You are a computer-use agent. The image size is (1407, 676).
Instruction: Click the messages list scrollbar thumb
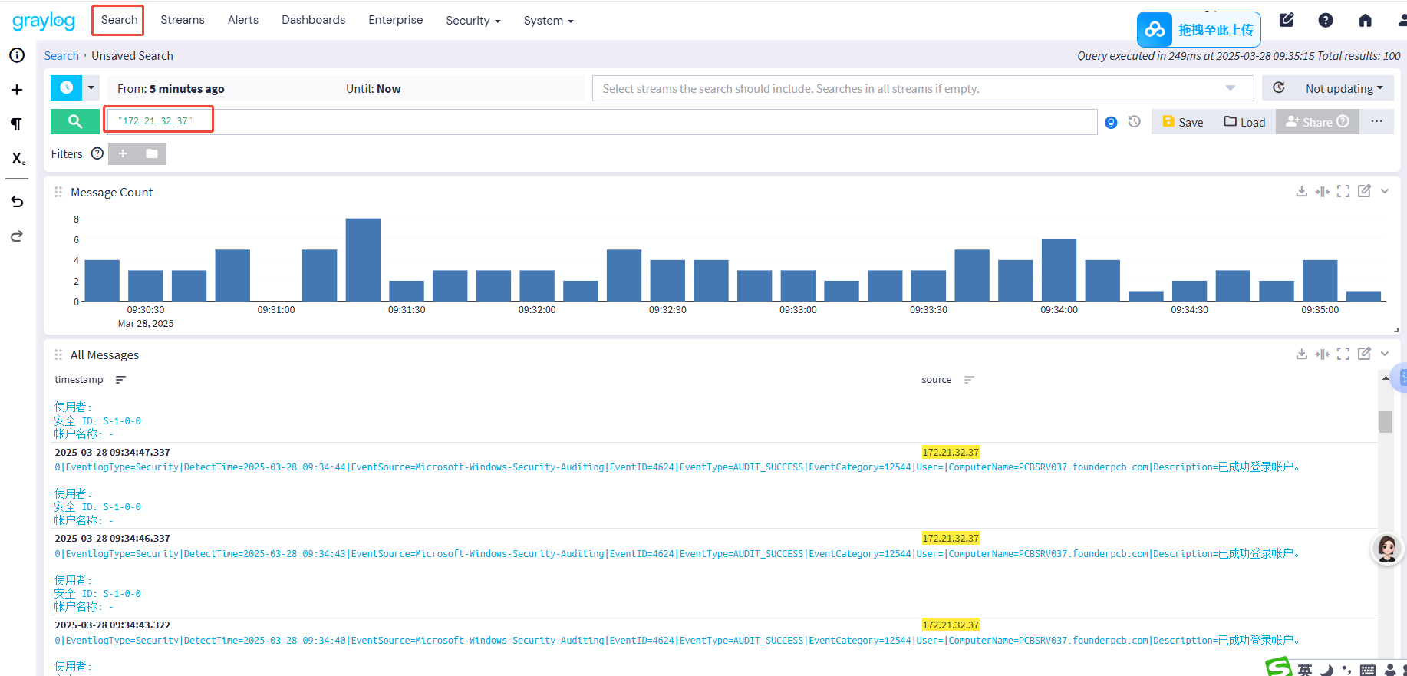tap(1386, 422)
